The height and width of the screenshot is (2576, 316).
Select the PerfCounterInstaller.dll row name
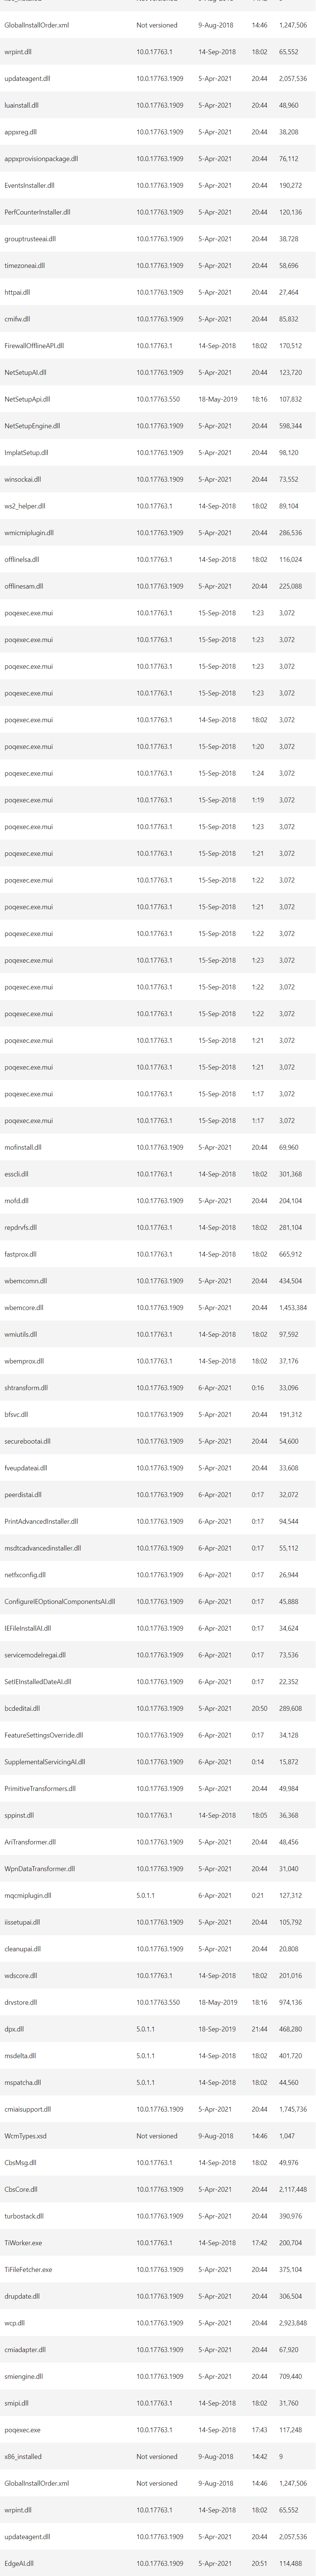pyautogui.click(x=36, y=212)
